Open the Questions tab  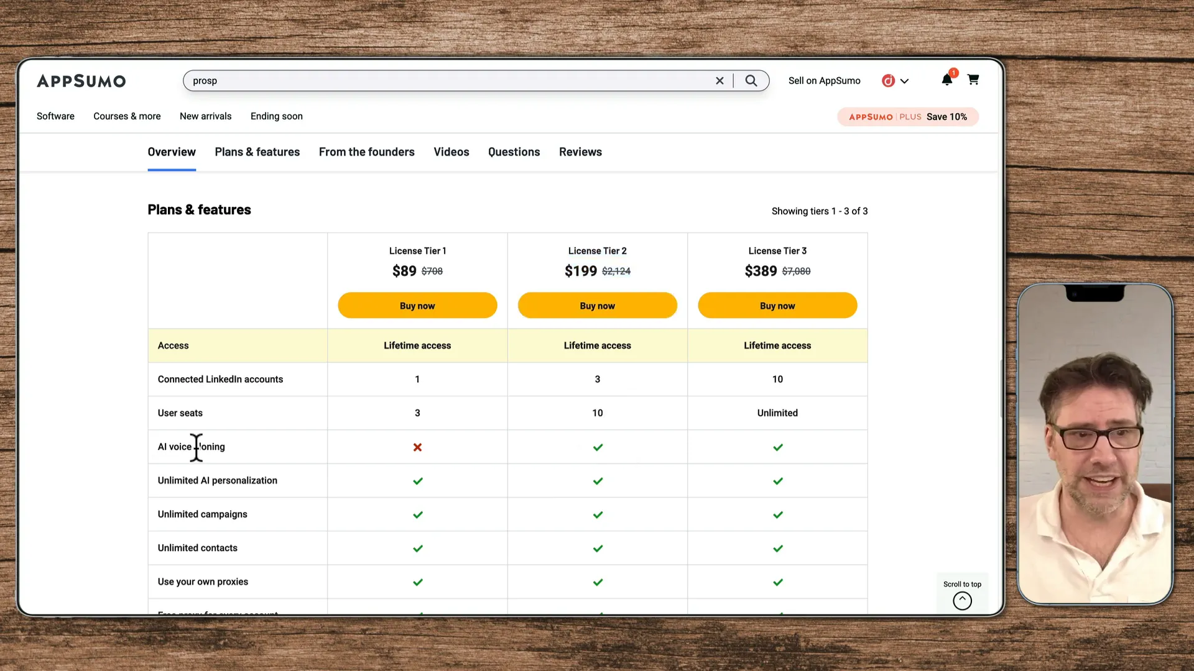(514, 152)
